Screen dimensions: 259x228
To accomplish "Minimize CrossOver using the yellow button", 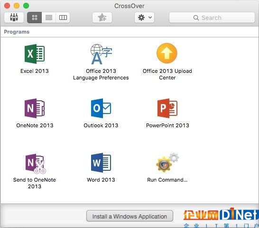I will 17,6.
